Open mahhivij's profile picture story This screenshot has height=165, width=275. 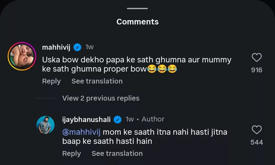tap(22, 56)
